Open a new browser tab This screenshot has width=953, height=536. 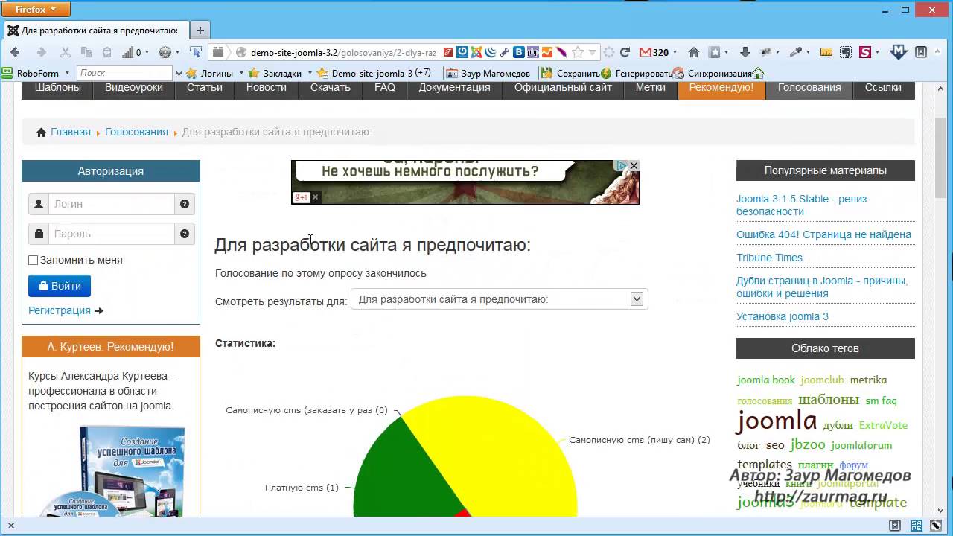click(x=200, y=31)
